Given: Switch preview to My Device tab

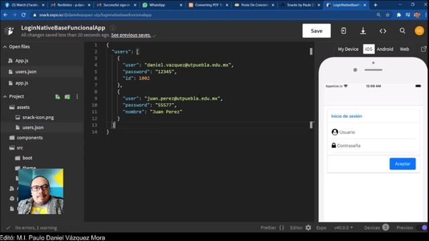Looking at the screenshot, I should [x=348, y=49].
